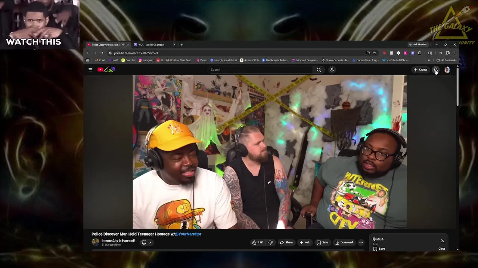This screenshot has width=478, height=268.
Task: Open the apps grid in bookmarks bar
Action: click(87, 60)
